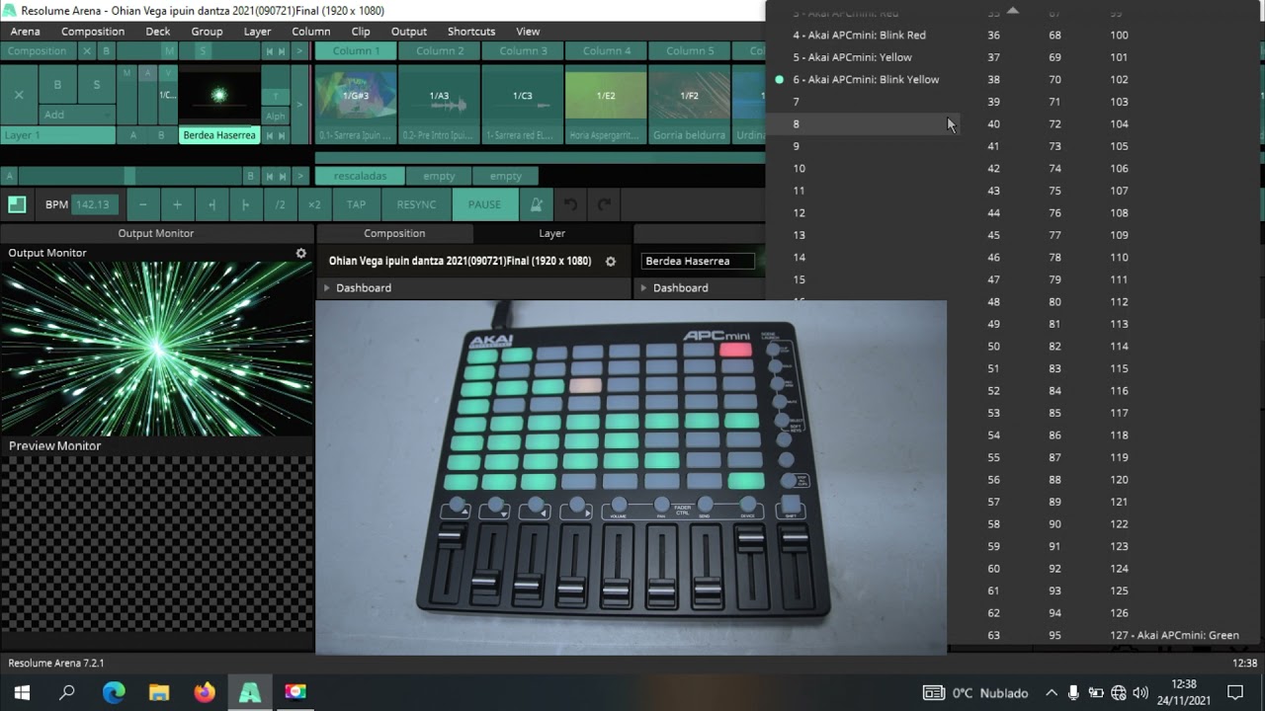The width and height of the screenshot is (1265, 711).
Task: Select the first empty deck tab
Action: 439,176
